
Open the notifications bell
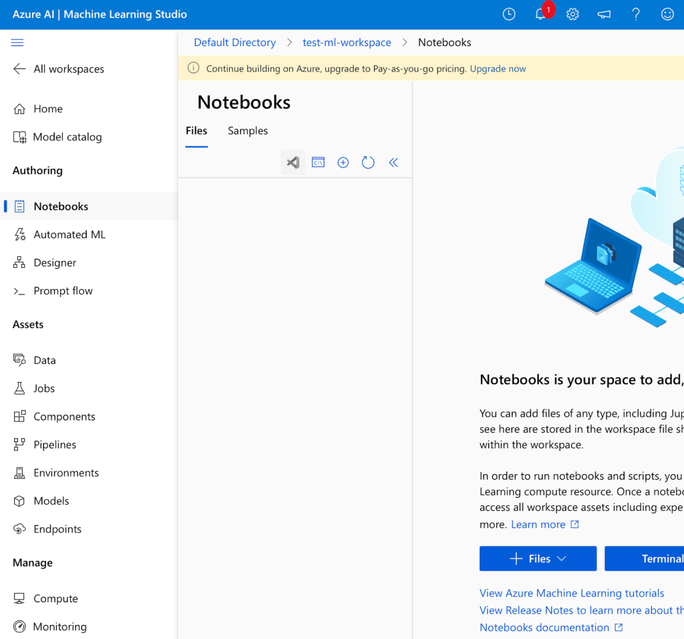click(540, 14)
